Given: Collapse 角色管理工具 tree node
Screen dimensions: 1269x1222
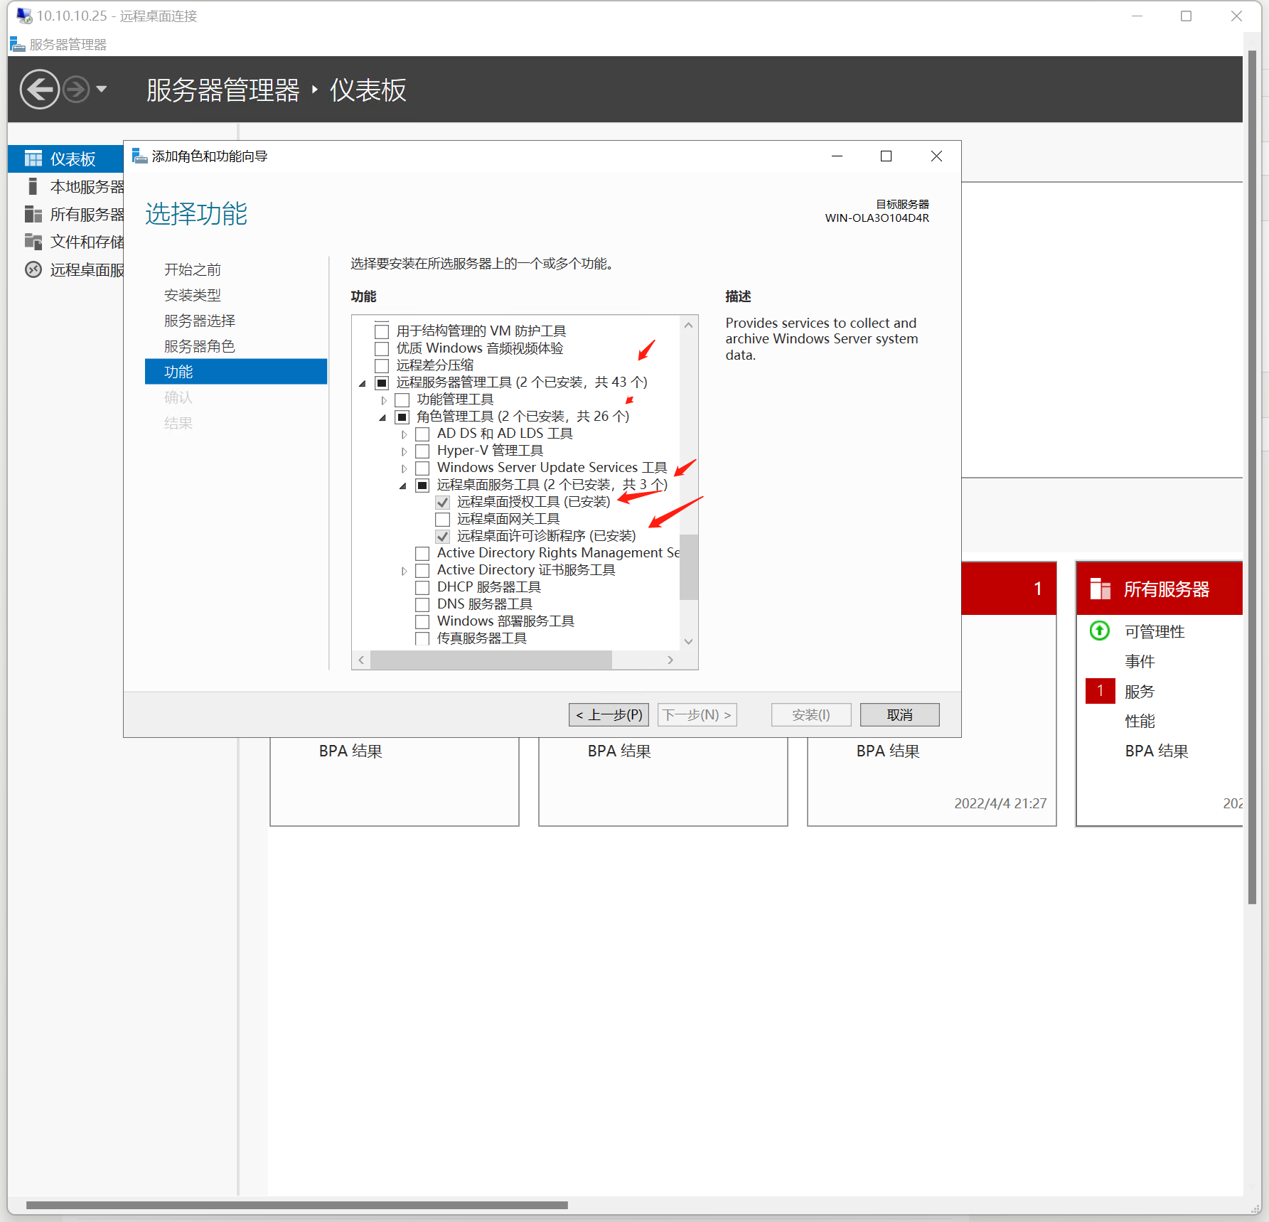Looking at the screenshot, I should click(382, 417).
